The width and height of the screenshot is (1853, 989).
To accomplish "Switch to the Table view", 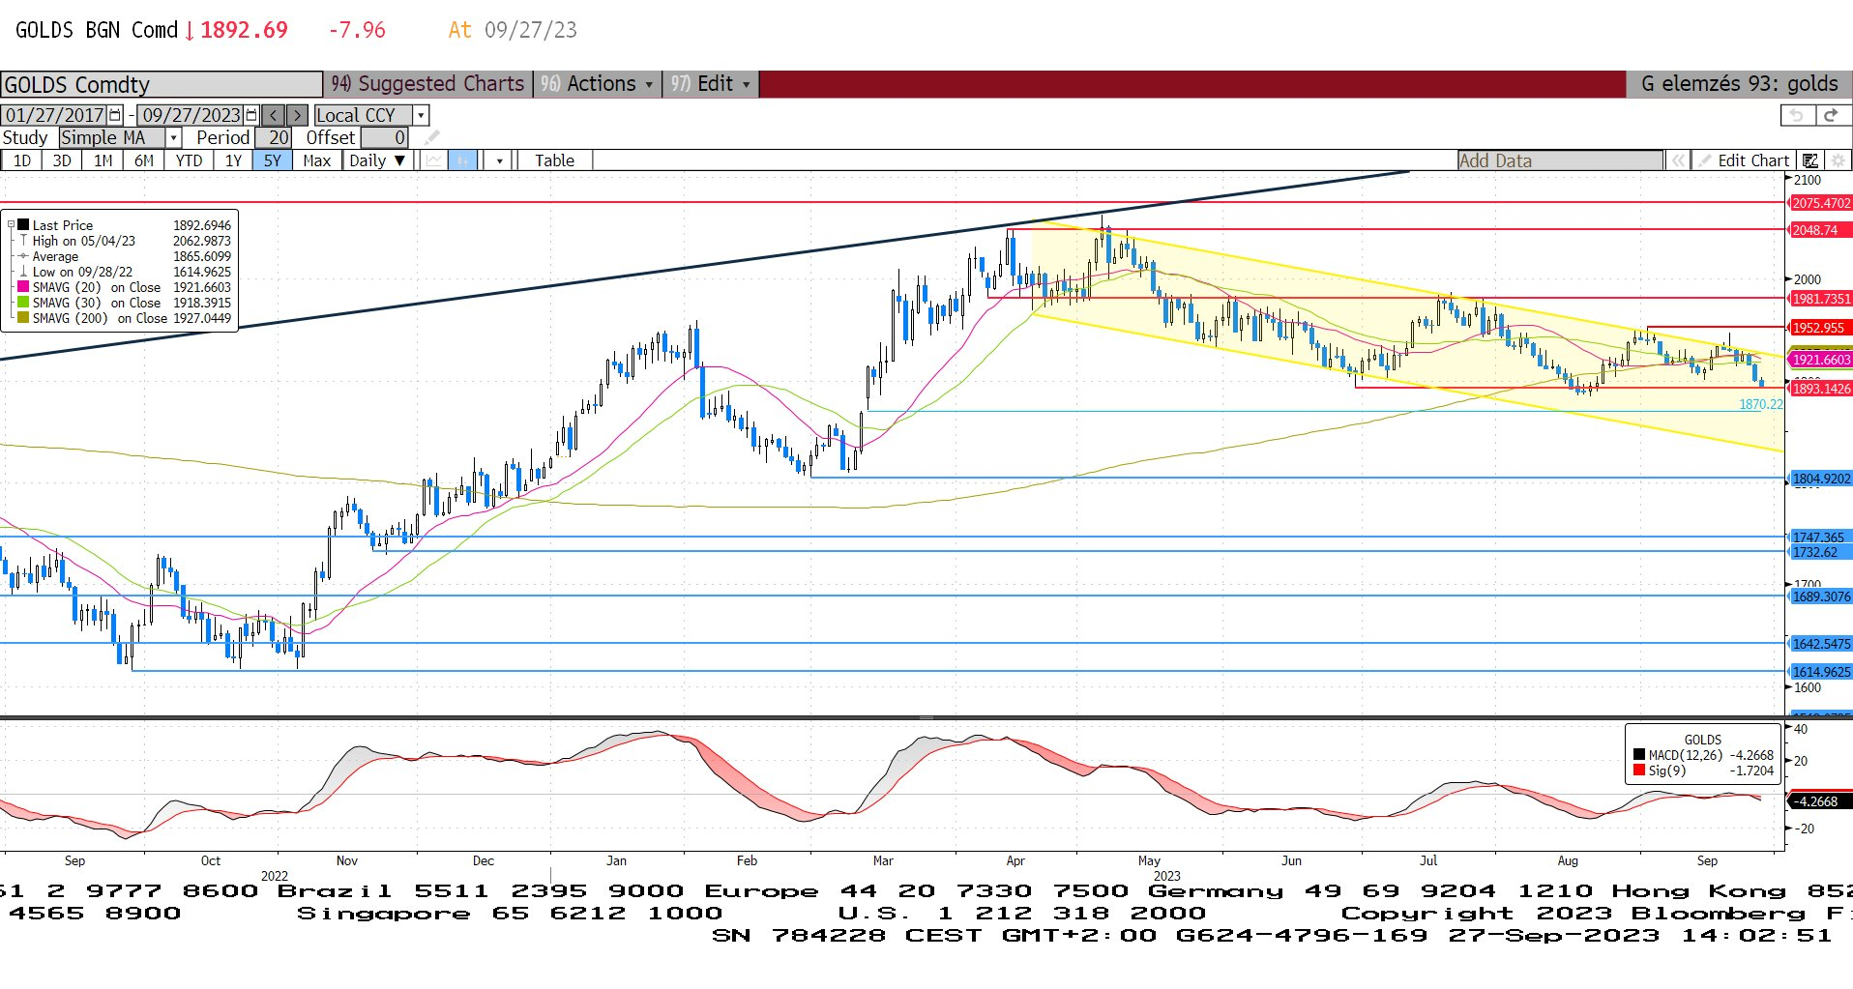I will coord(554,160).
